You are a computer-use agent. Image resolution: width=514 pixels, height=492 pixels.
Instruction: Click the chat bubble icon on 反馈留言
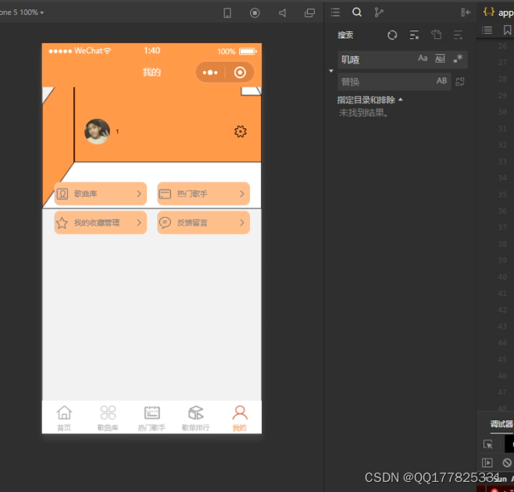[165, 223]
